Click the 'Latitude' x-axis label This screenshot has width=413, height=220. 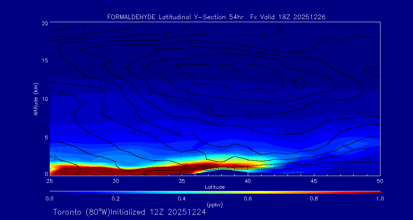(215, 187)
